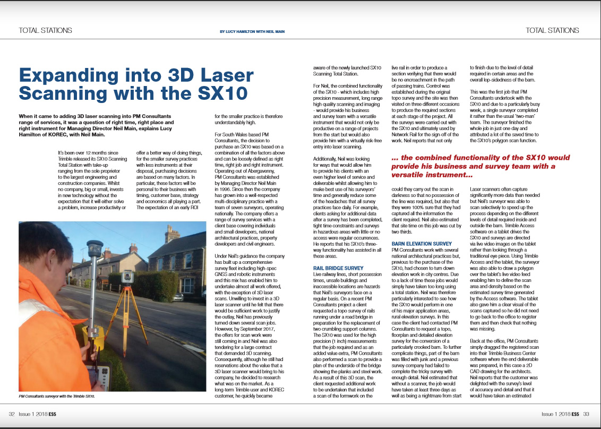
Task: Click paragraph starting "Under Neil's guidance the company"
Action: point(249,326)
